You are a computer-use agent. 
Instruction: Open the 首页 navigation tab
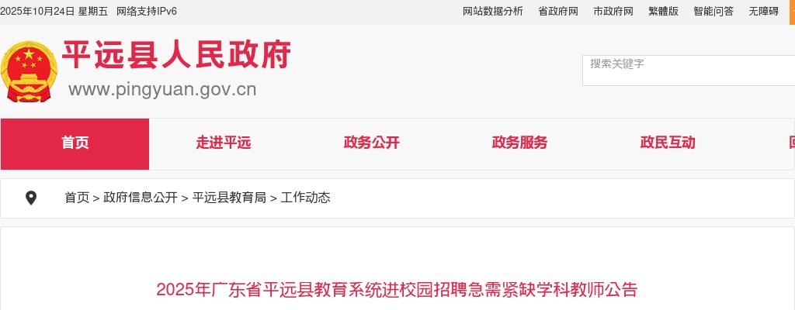(75, 144)
